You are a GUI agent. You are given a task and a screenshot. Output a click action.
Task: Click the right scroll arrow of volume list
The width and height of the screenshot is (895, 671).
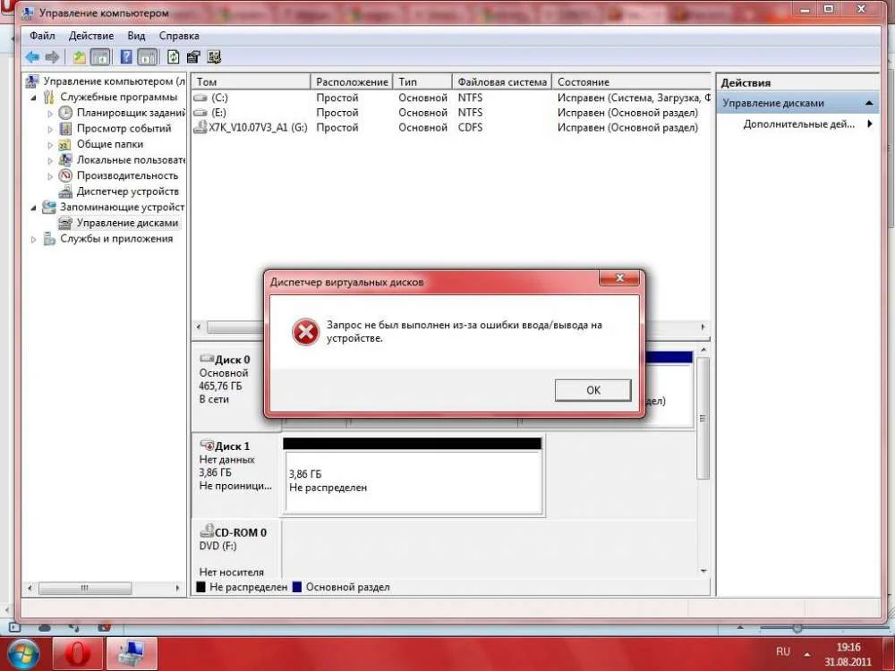[x=703, y=327]
